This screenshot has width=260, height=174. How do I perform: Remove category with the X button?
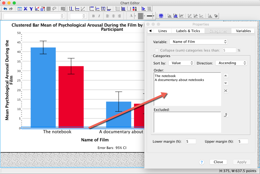tap(226, 91)
